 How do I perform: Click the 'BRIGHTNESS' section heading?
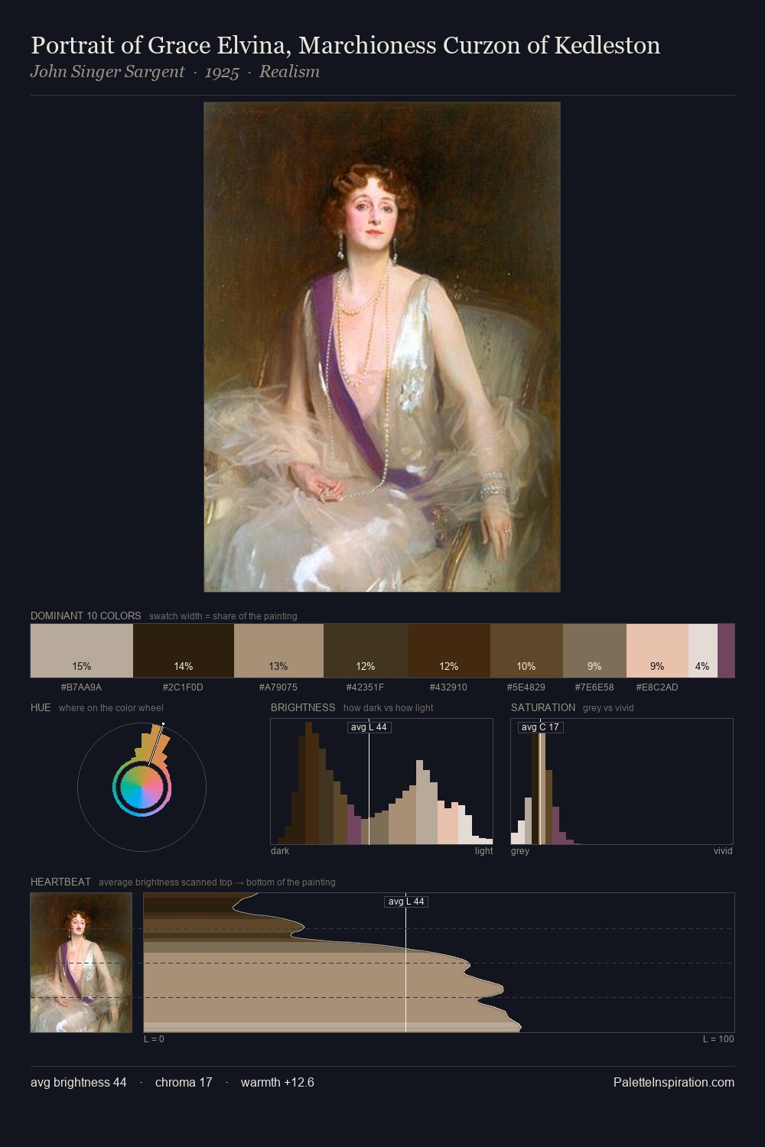coord(303,707)
